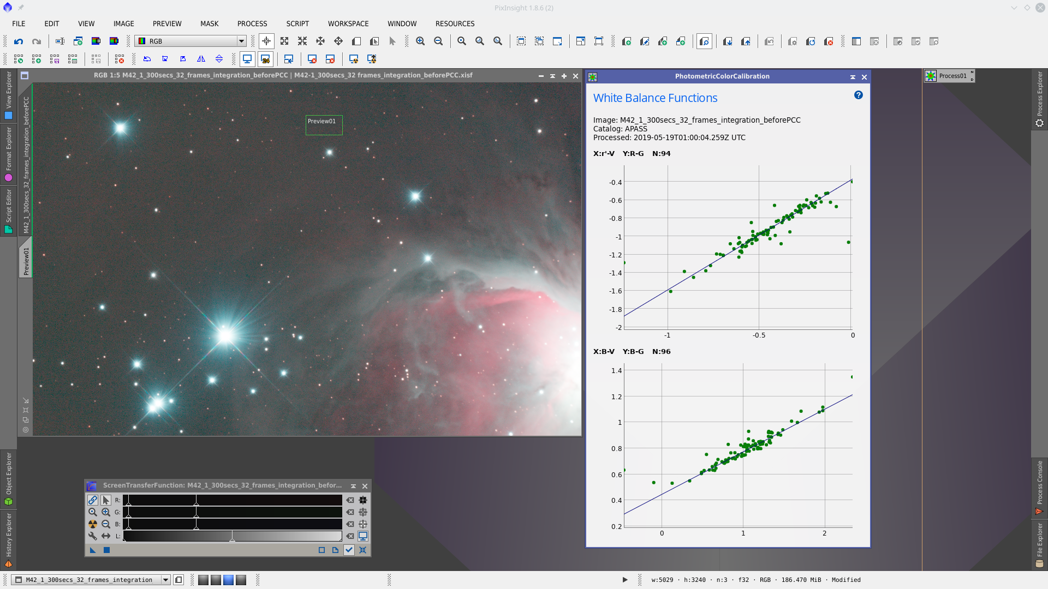Select the Preview01 side tab

click(26, 261)
